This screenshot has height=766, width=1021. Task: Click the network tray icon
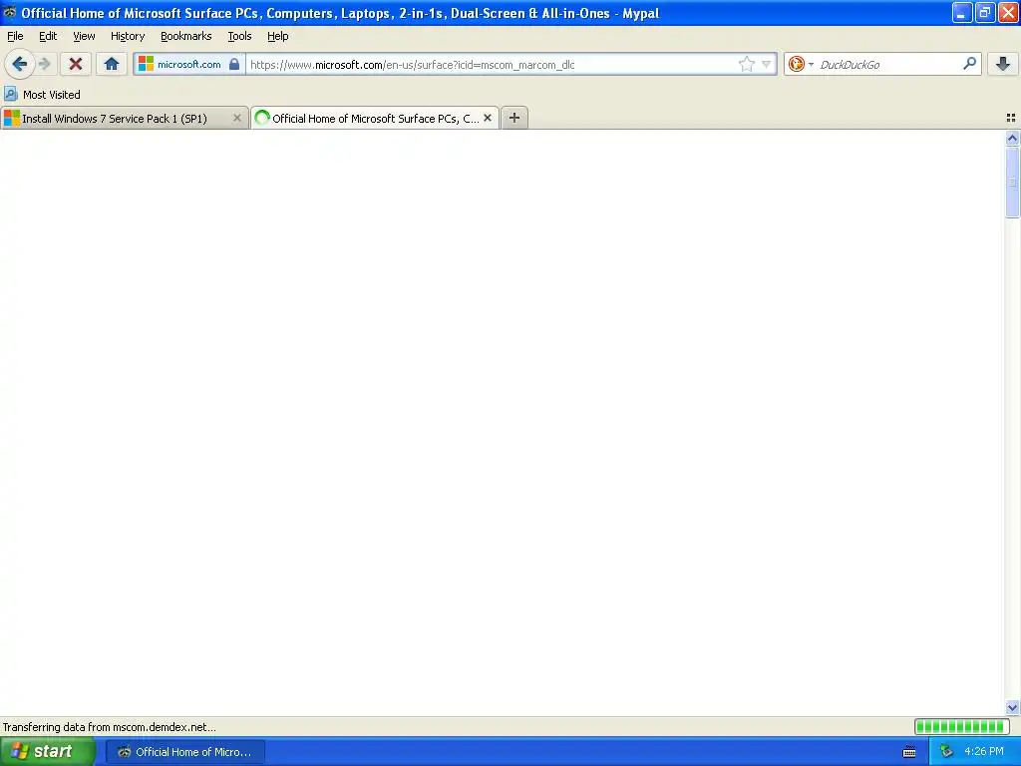(x=946, y=752)
